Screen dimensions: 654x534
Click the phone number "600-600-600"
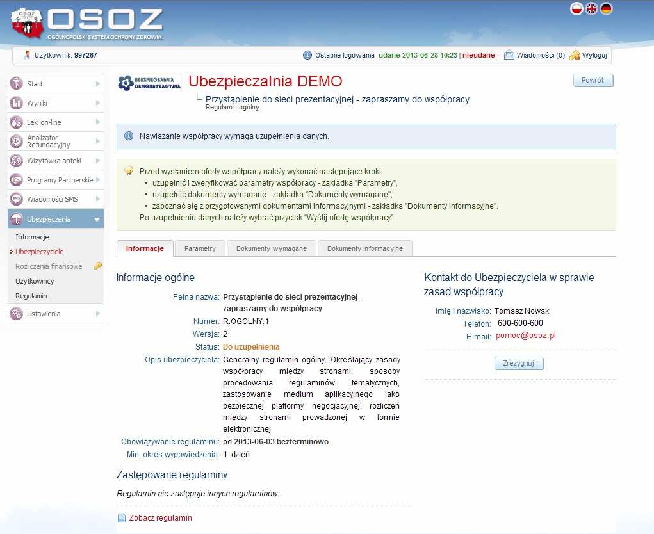click(x=520, y=323)
